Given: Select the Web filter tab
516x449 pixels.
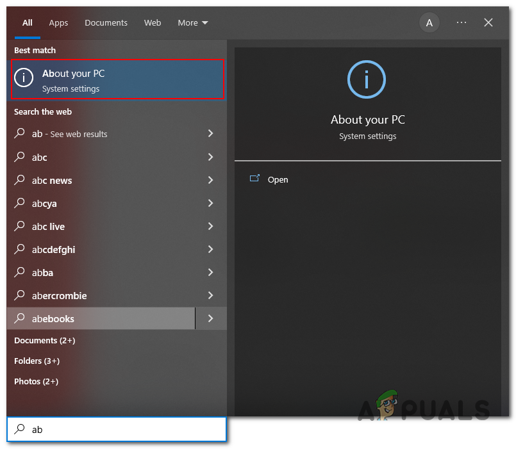Looking at the screenshot, I should click(153, 22).
